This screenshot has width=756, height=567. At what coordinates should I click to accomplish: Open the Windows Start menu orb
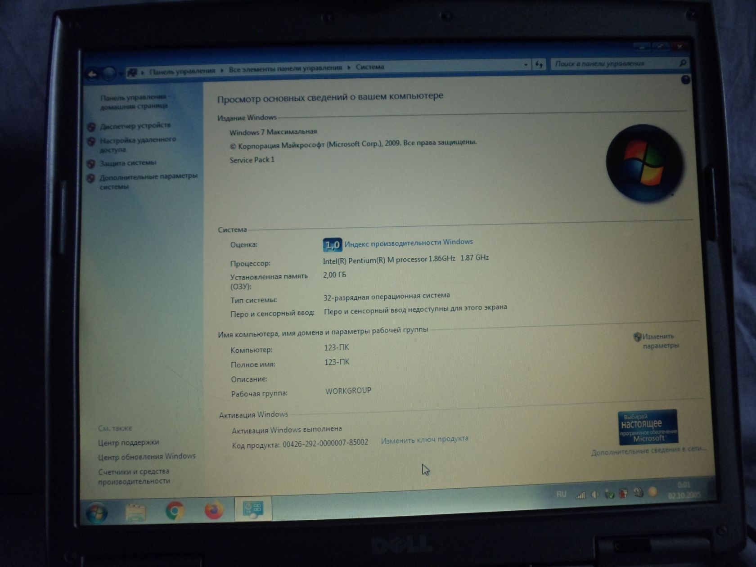point(97,513)
